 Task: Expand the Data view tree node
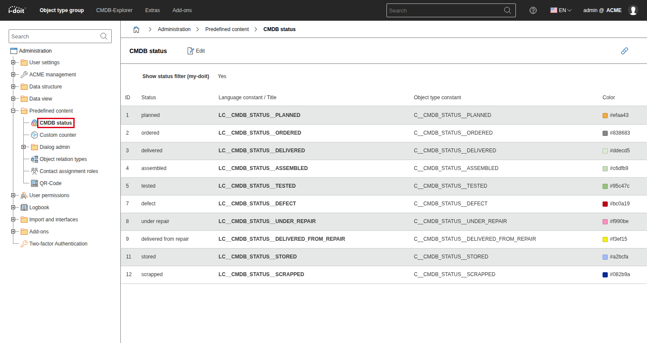pyautogui.click(x=13, y=99)
